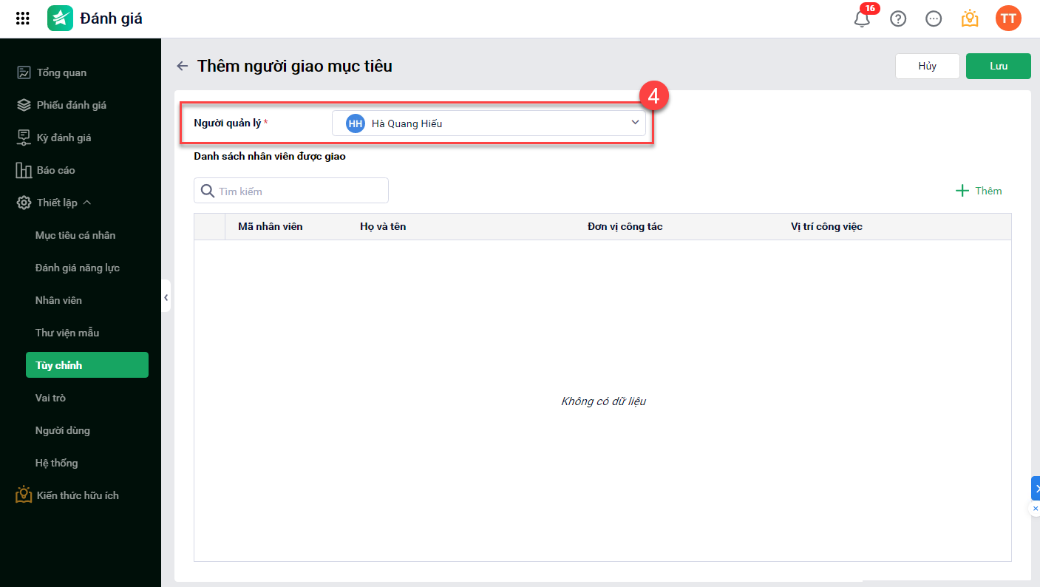
Task: Click the Tổng quan chart icon
Action: click(x=24, y=72)
